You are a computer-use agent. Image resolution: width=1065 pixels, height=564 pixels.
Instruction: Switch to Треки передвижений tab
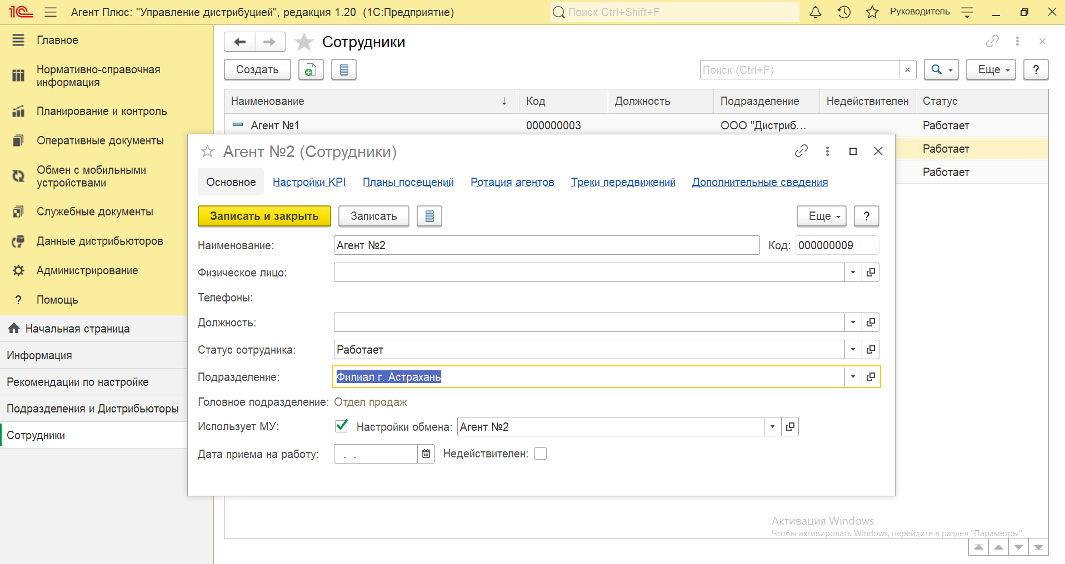pyautogui.click(x=623, y=182)
